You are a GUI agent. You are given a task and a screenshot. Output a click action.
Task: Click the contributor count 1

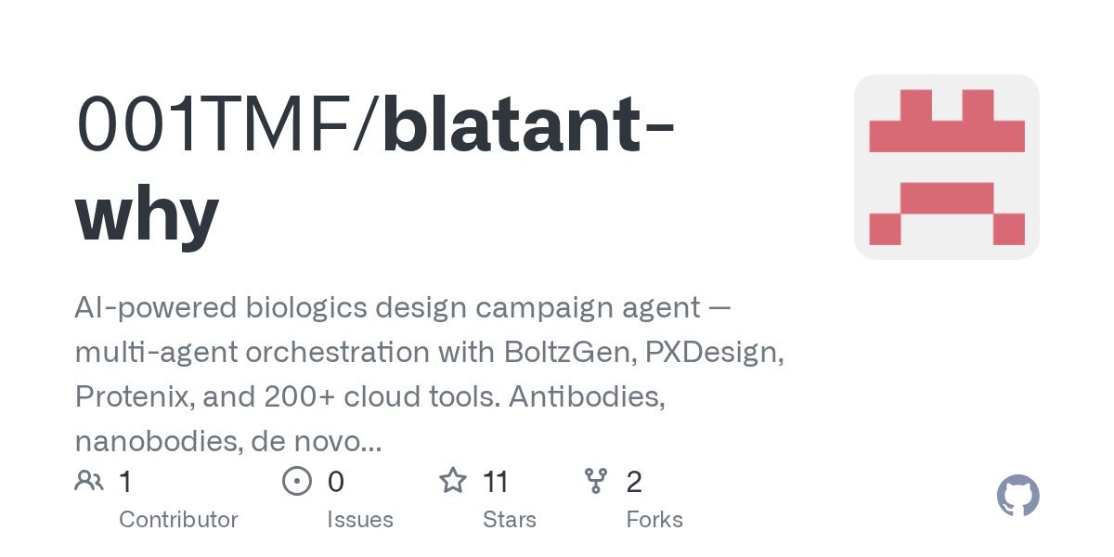coord(125,481)
